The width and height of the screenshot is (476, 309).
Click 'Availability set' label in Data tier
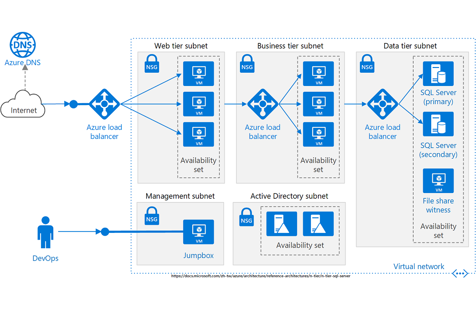[438, 231]
